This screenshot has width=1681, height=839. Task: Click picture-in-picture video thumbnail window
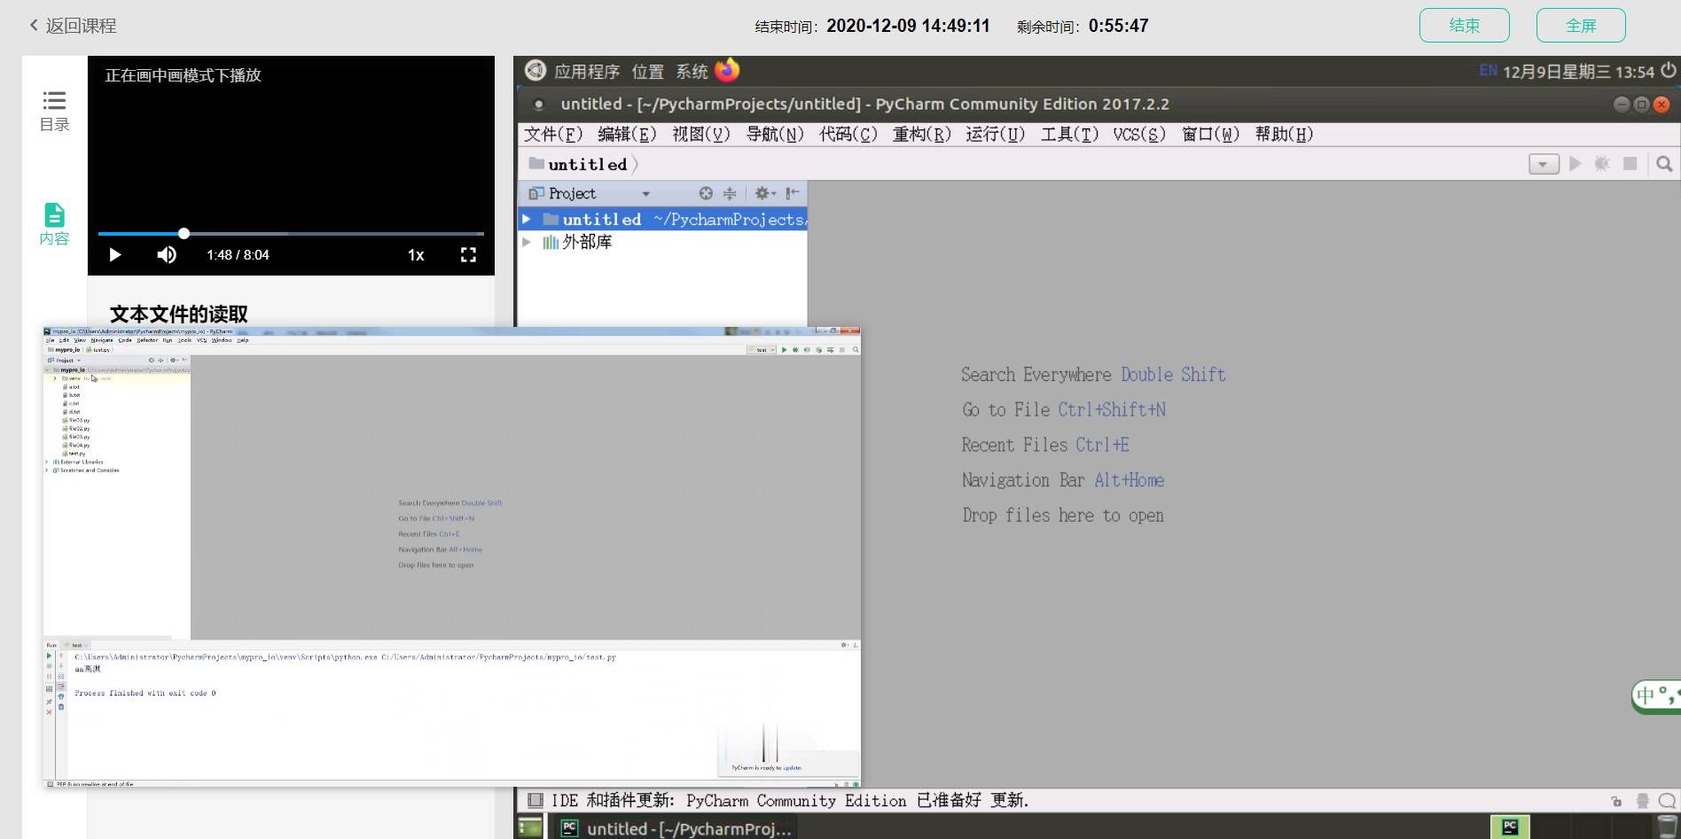coord(452,557)
